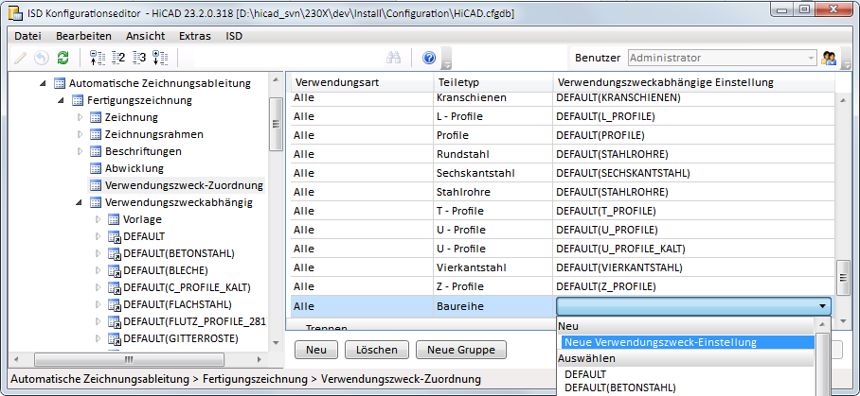Screen dimensions: 860x396
Task: Click the pencil edit icon in toolbar
Action: pos(20,58)
